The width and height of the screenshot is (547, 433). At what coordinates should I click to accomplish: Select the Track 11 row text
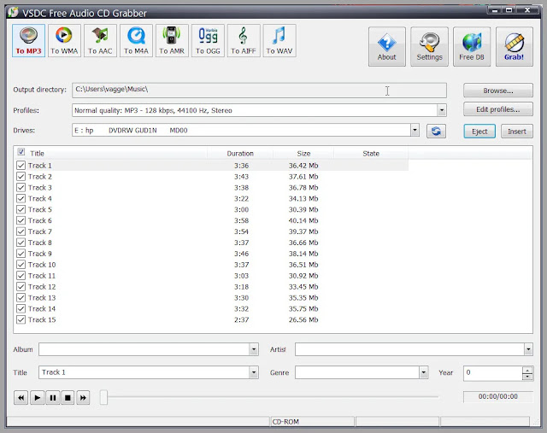click(42, 276)
